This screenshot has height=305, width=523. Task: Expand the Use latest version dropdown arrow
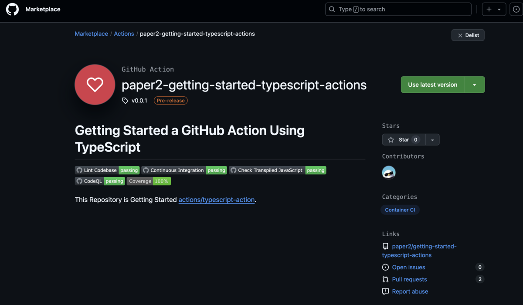tap(475, 85)
